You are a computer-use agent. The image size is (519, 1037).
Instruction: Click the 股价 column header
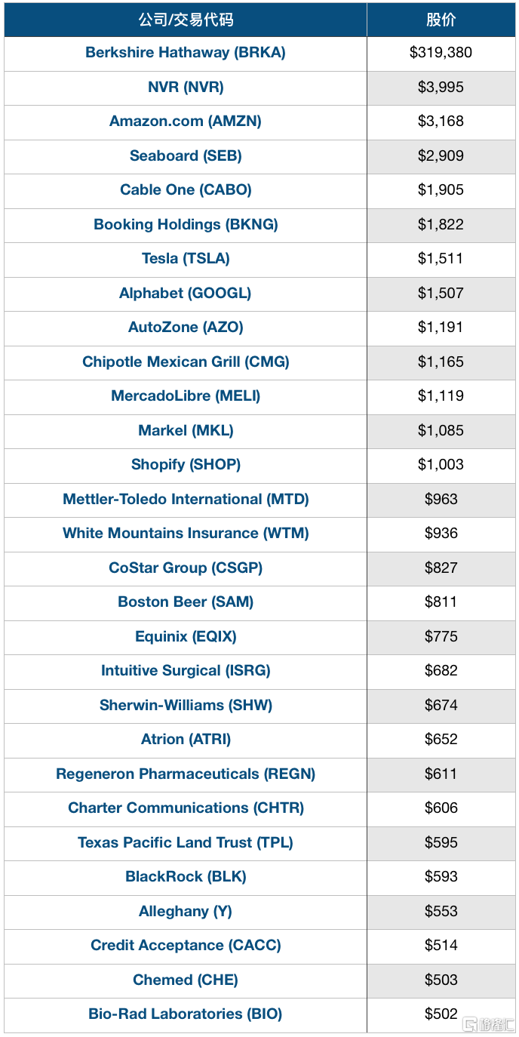[441, 20]
